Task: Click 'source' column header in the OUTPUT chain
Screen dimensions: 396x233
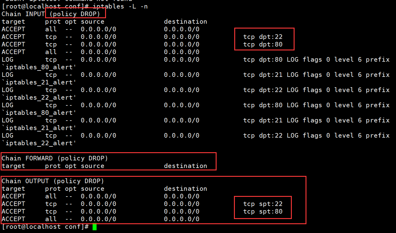Action: point(93,189)
